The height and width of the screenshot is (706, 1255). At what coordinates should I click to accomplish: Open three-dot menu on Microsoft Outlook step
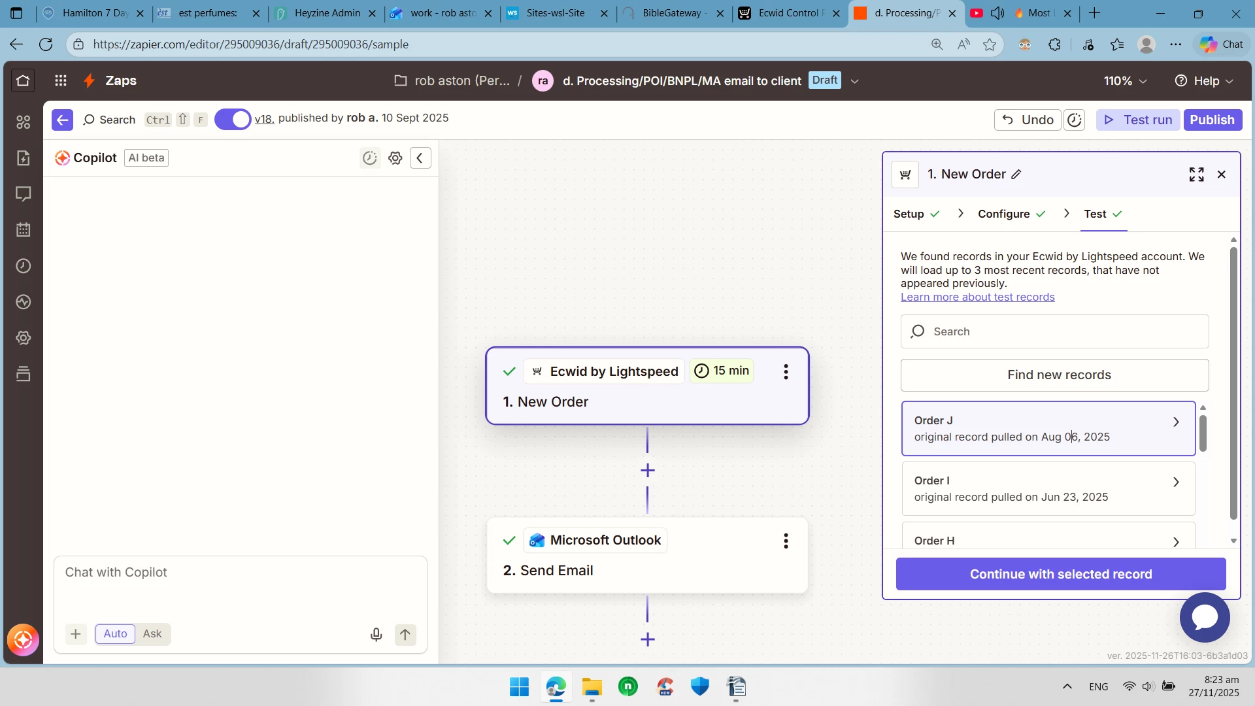tap(786, 541)
